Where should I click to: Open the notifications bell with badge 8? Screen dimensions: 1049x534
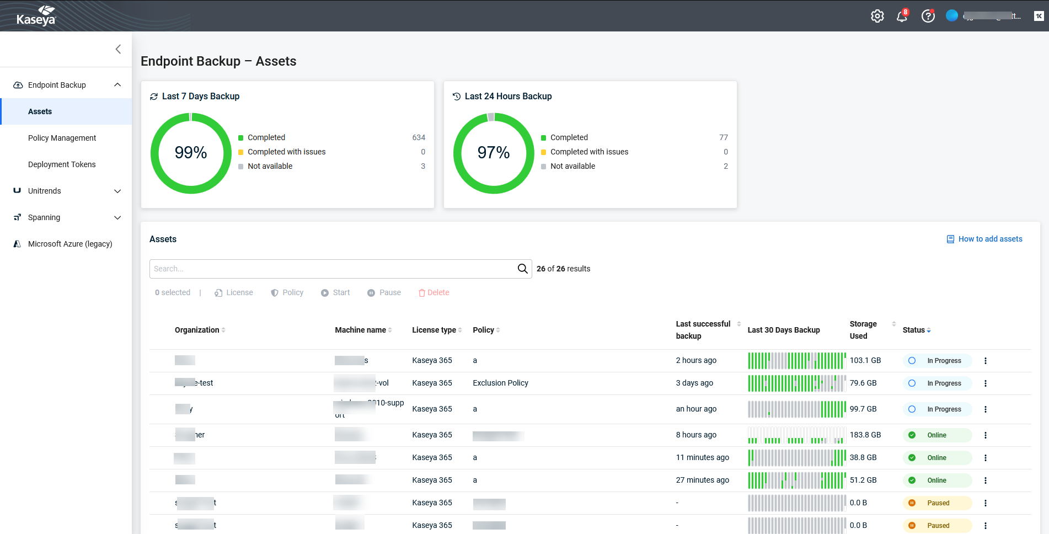(902, 15)
